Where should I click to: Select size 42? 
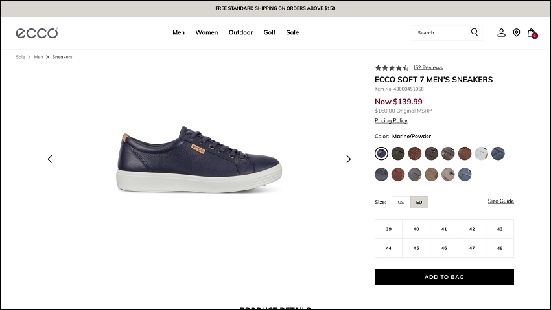(472, 229)
